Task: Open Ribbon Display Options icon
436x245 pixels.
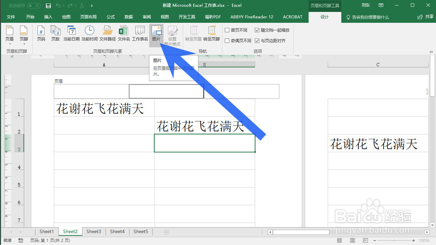Action: [x=381, y=5]
